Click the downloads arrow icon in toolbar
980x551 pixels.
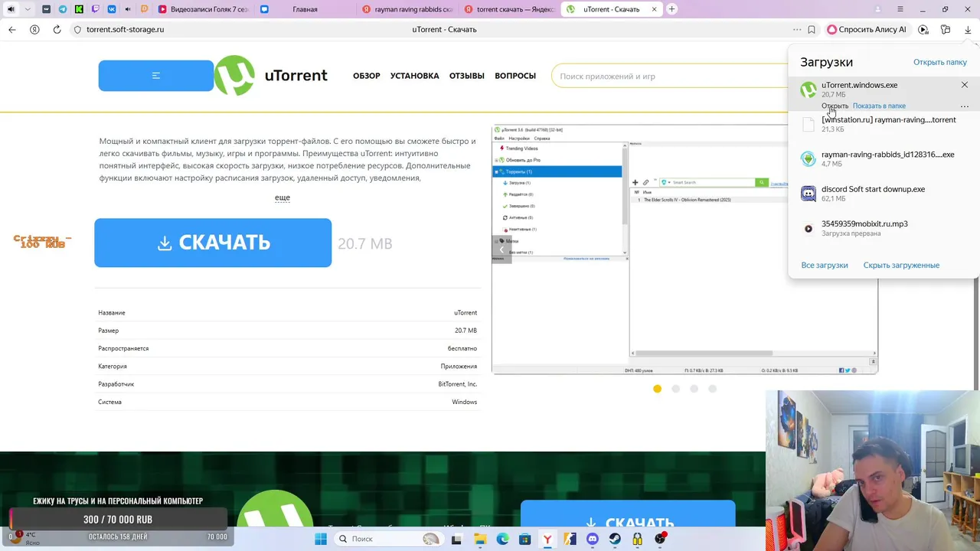(x=969, y=29)
